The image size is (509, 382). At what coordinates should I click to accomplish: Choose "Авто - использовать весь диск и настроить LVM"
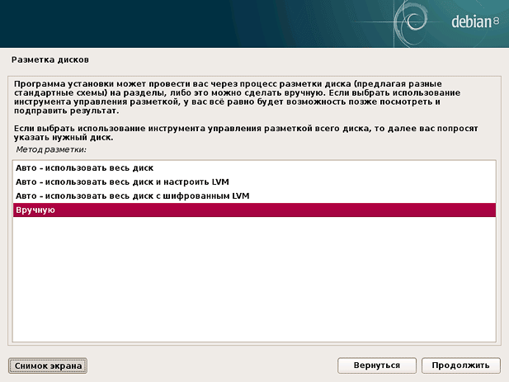254,182
